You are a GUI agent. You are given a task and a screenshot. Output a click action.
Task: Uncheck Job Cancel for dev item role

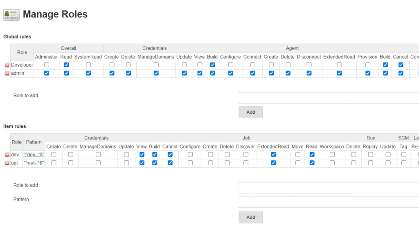pos(170,154)
